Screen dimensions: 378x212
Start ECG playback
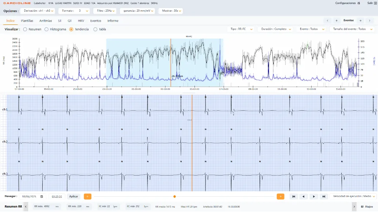[314, 196]
